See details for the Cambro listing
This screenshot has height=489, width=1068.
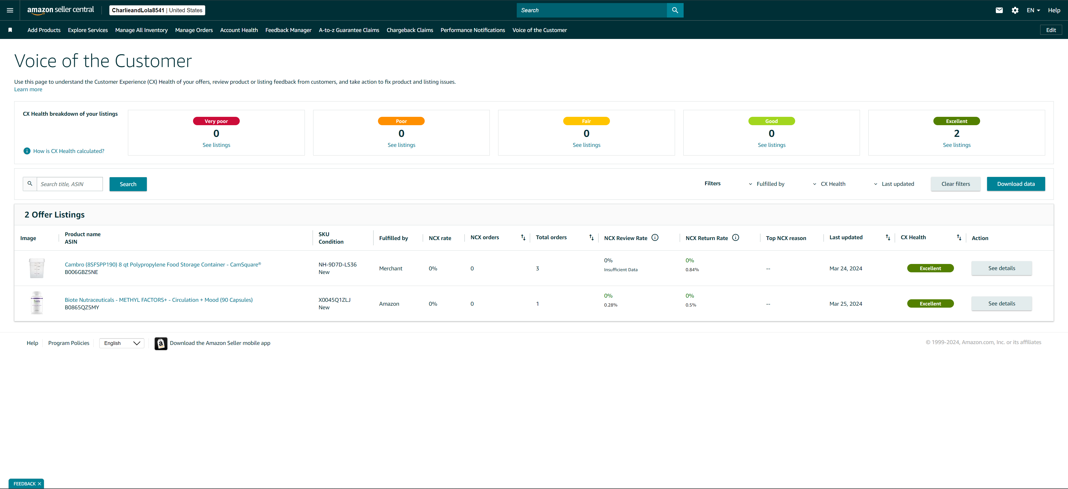[x=1002, y=268]
